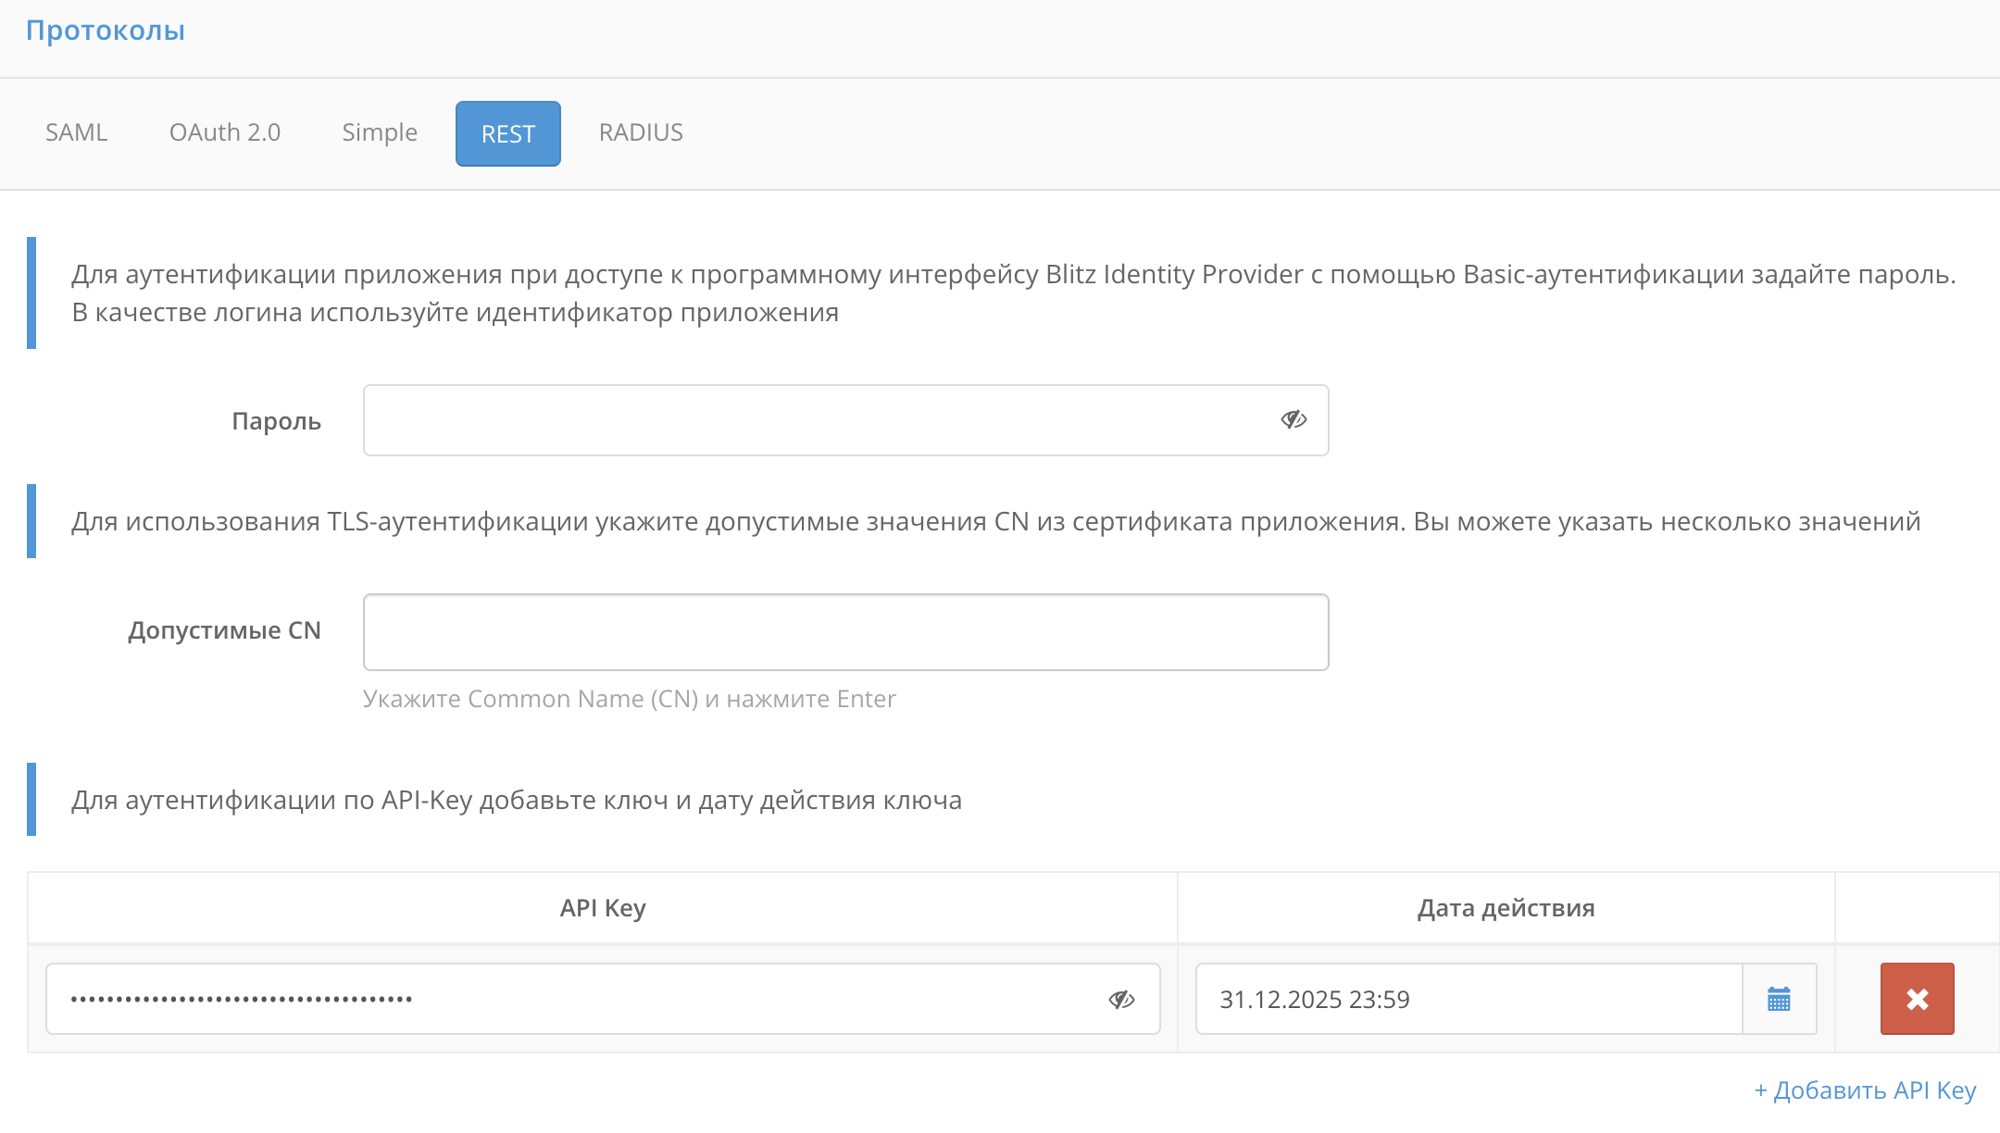Open the OAuth 2.0 tab
2000x1133 pixels.
point(225,132)
